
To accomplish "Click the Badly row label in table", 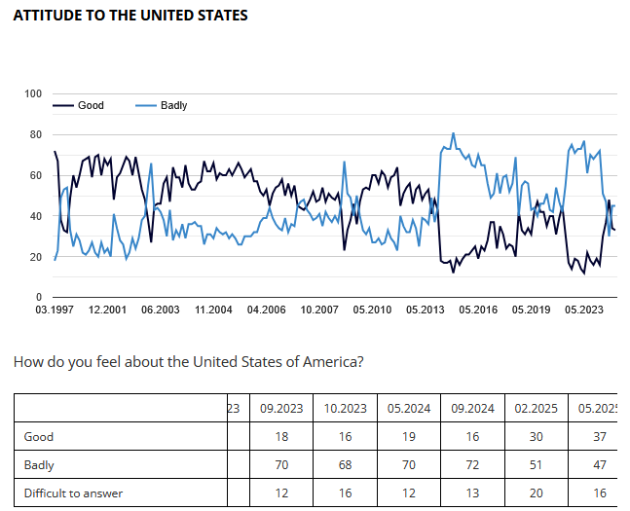I will coord(40,465).
